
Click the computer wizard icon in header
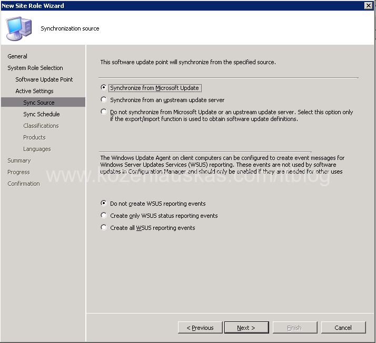pyautogui.click(x=19, y=28)
